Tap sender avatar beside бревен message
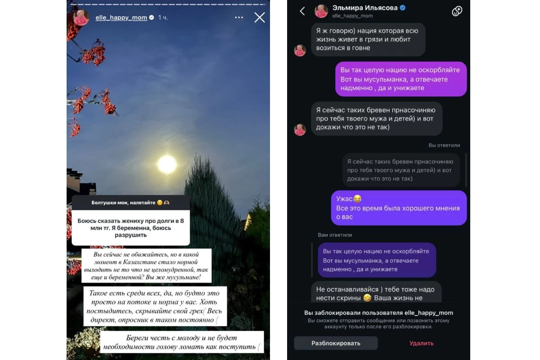This screenshot has width=540, height=360. 300,130
